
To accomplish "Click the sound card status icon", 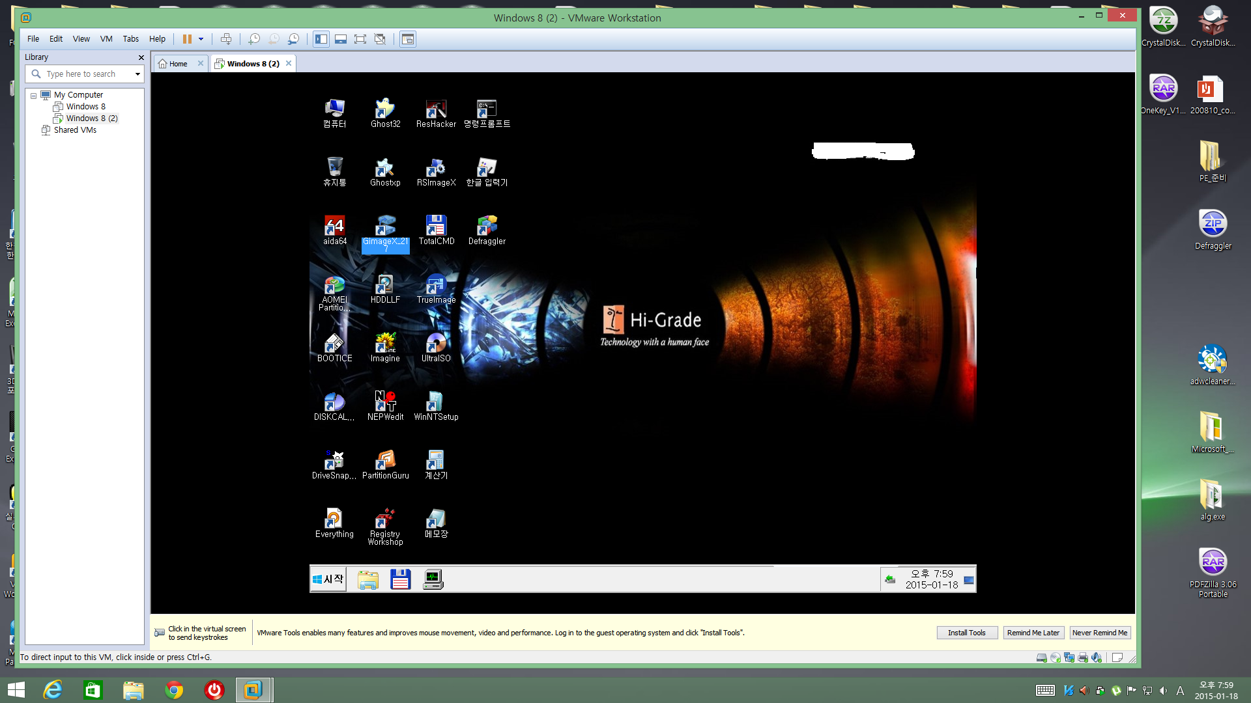I will click(1097, 657).
